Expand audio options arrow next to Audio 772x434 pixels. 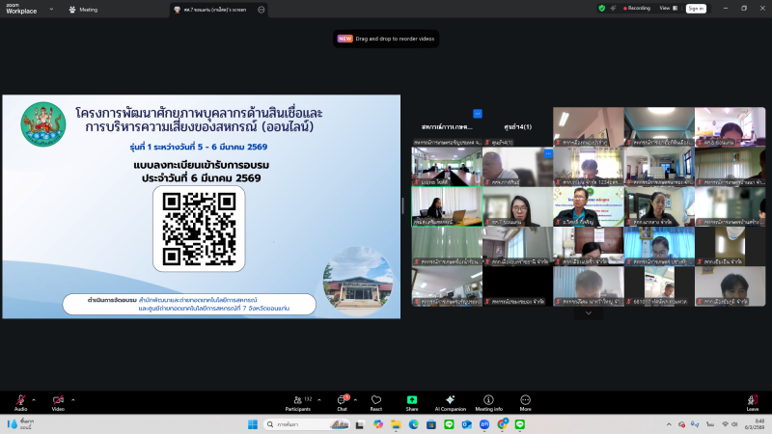pos(34,398)
